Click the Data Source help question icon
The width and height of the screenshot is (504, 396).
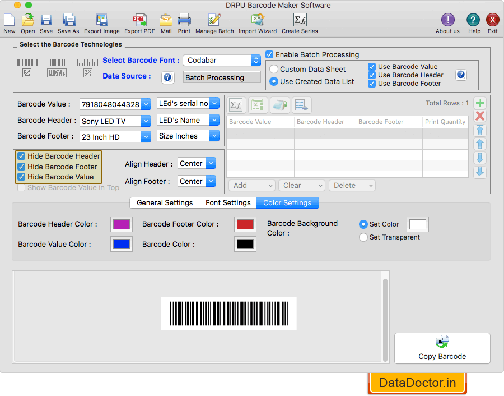[x=167, y=77]
